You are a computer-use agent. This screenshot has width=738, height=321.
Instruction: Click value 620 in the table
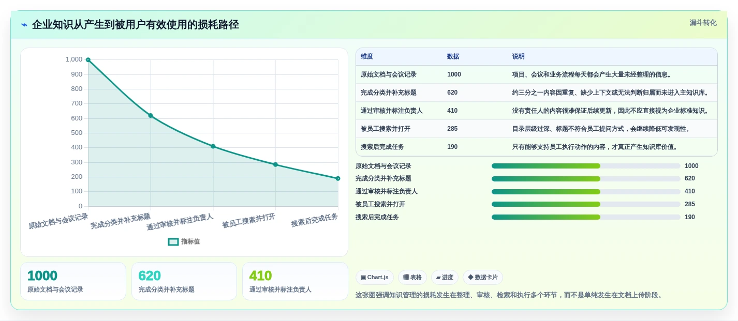point(452,93)
